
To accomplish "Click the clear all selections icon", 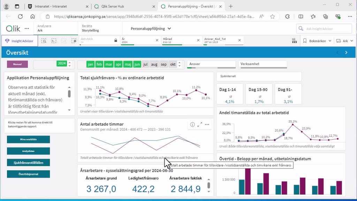I will (74, 41).
